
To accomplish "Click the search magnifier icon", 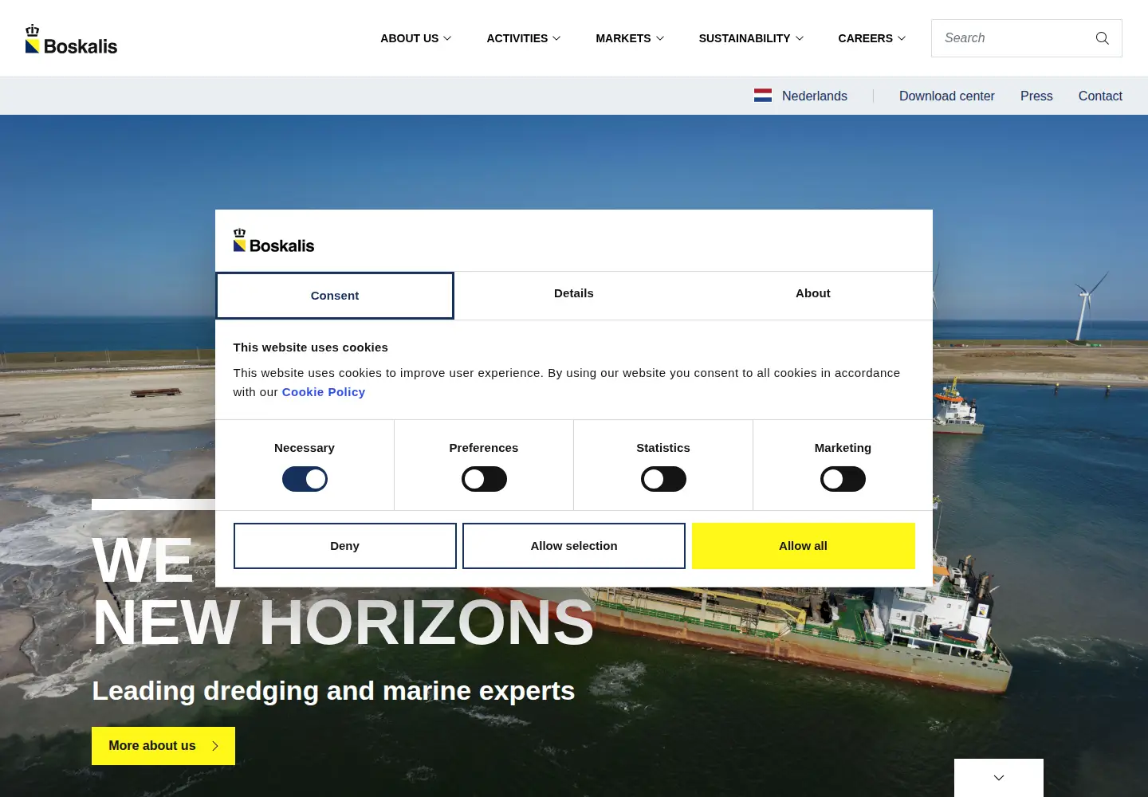I will point(1103,38).
